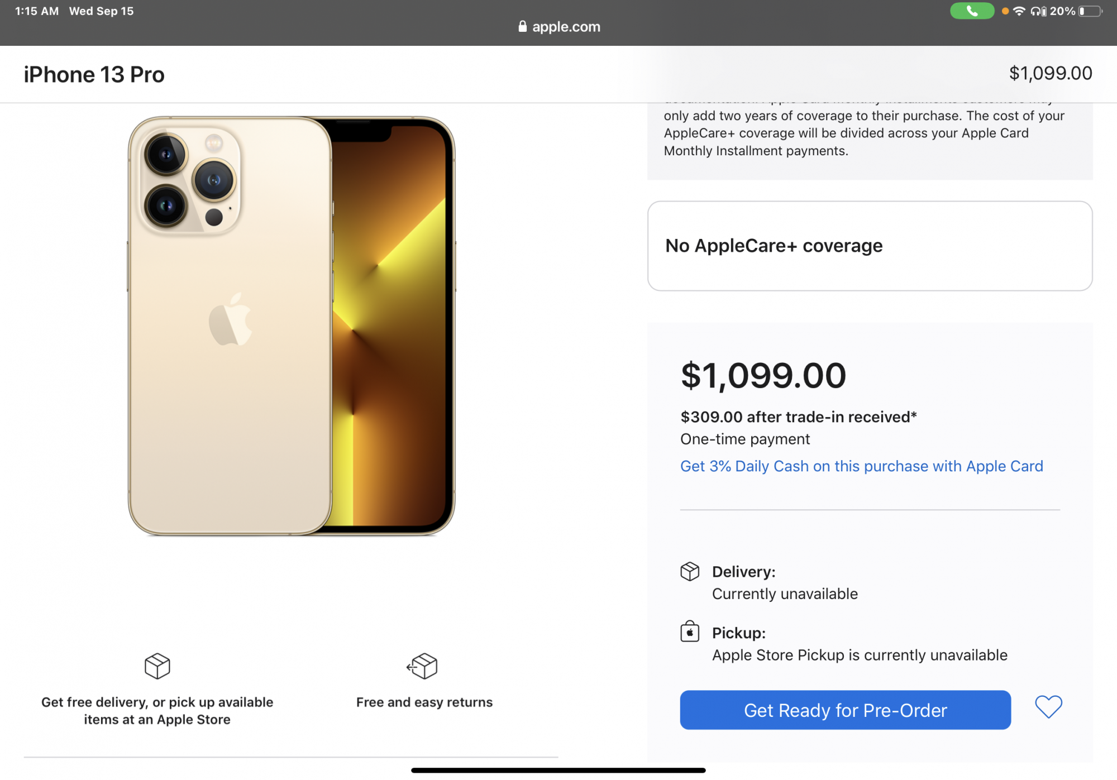1117x780 pixels.
Task: Tap the battery status icon
Action: [x=1091, y=11]
